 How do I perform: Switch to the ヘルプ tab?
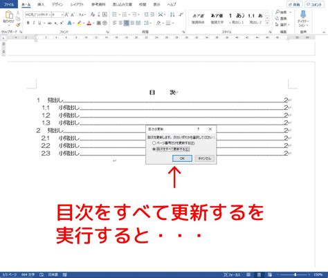pos(172,4)
